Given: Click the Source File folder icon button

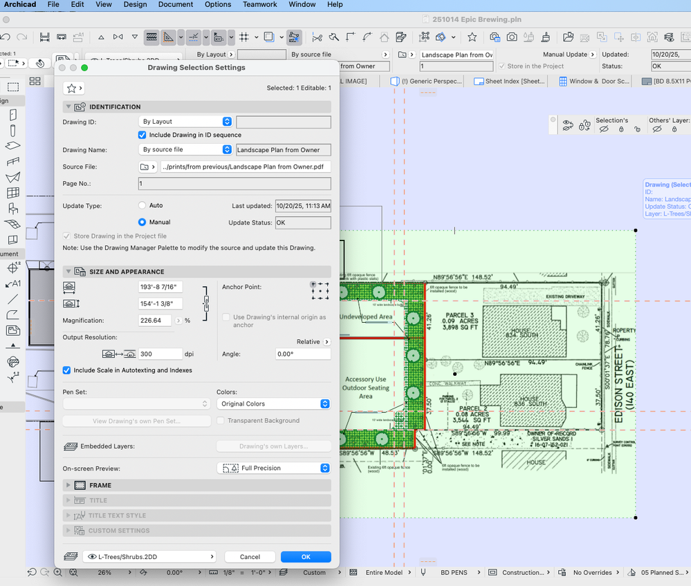Looking at the screenshot, I should click(x=148, y=167).
